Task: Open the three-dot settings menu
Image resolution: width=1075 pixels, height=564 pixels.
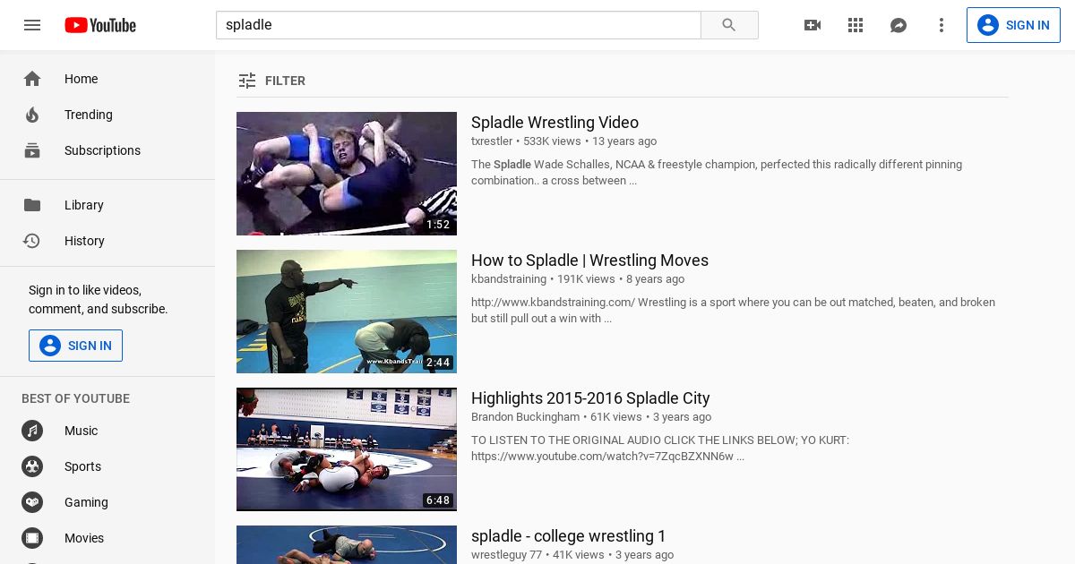Action: point(942,25)
